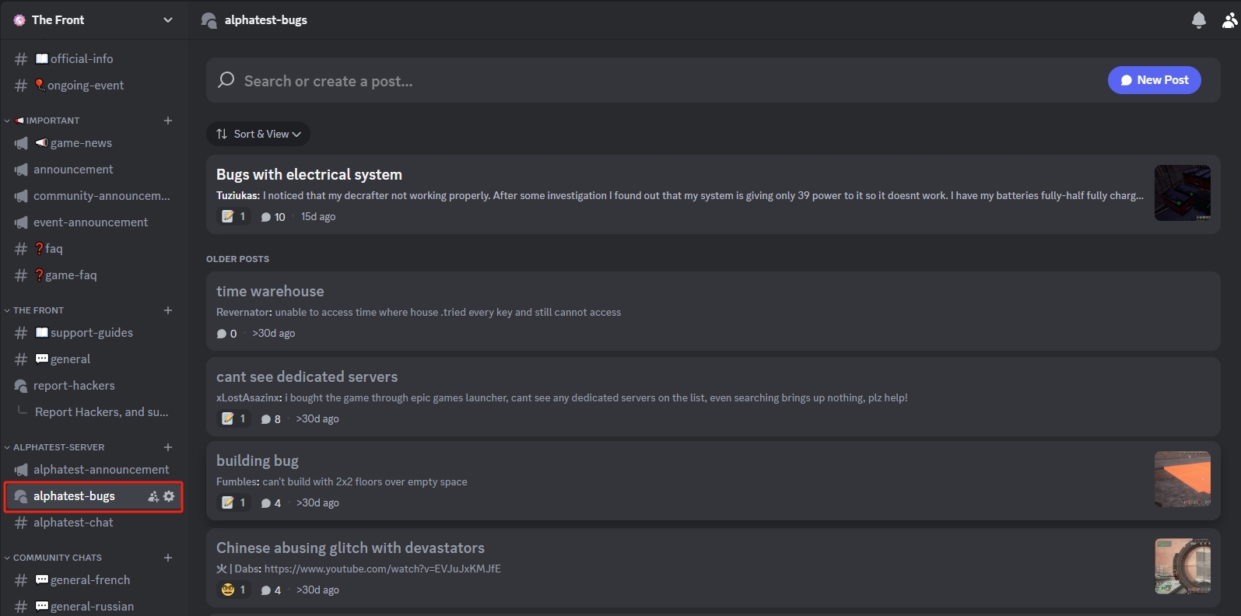
Task: Add channel in COMMUNITY CHATS category
Action: point(168,558)
